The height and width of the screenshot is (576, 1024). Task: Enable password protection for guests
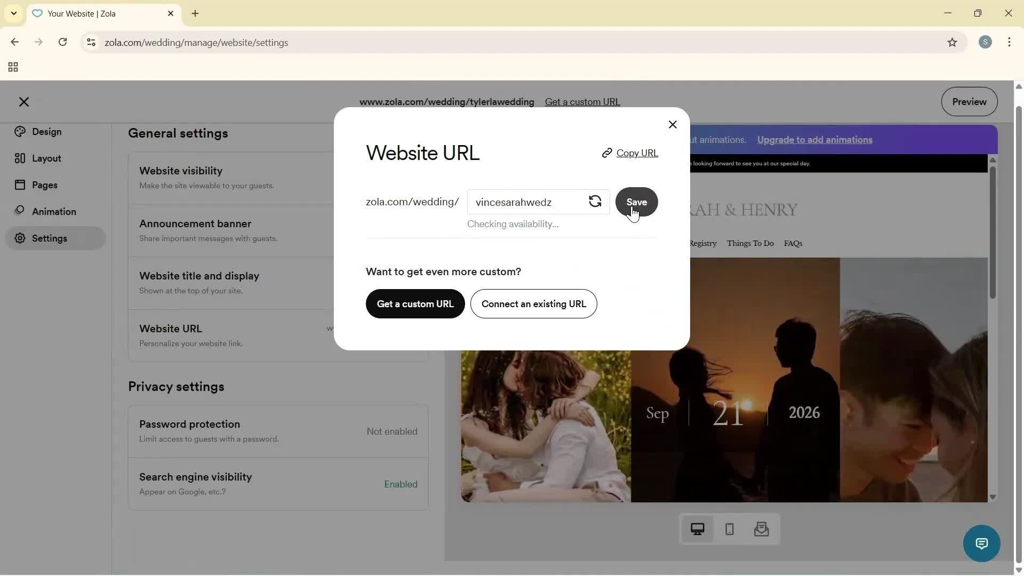pyautogui.click(x=391, y=431)
